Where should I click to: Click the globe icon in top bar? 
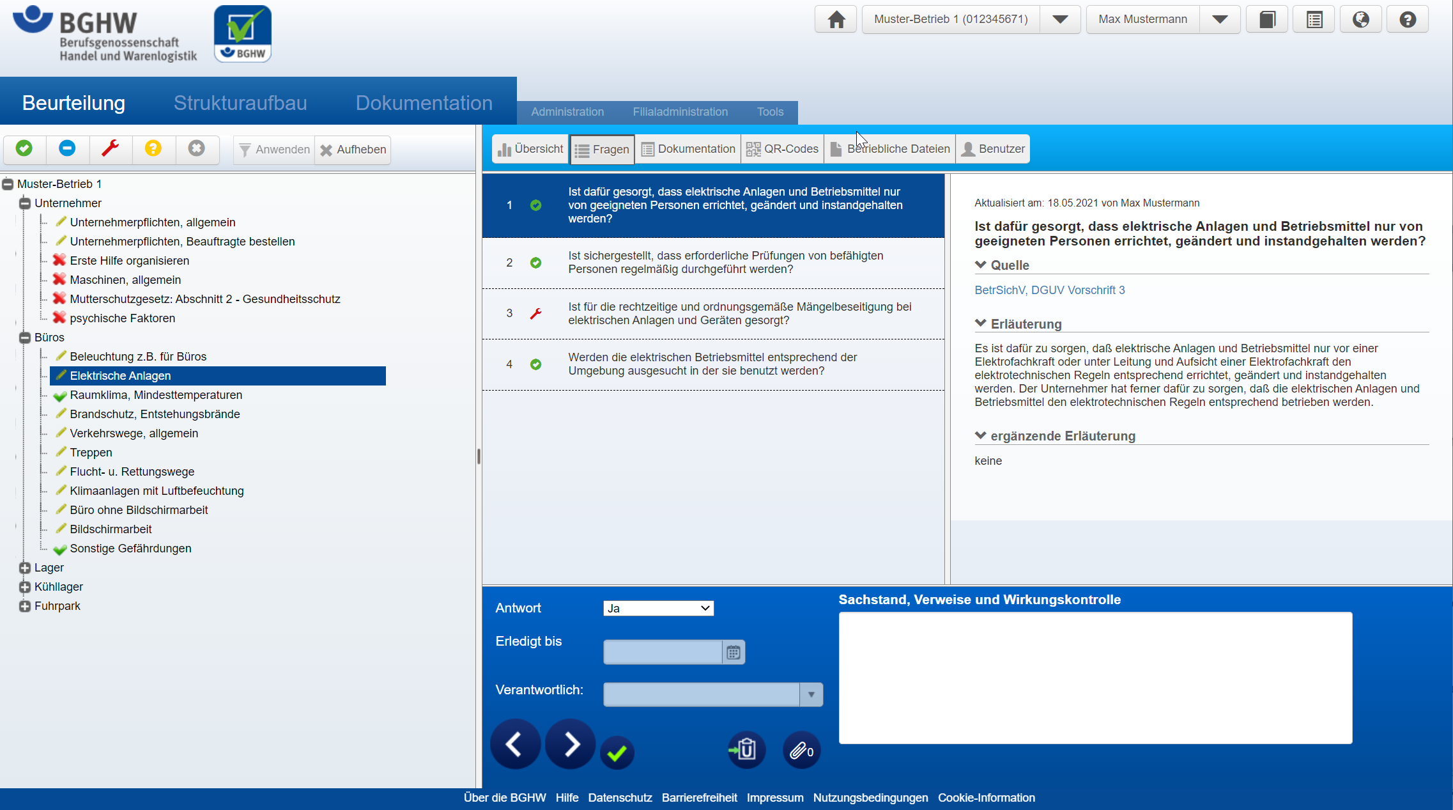(1360, 19)
